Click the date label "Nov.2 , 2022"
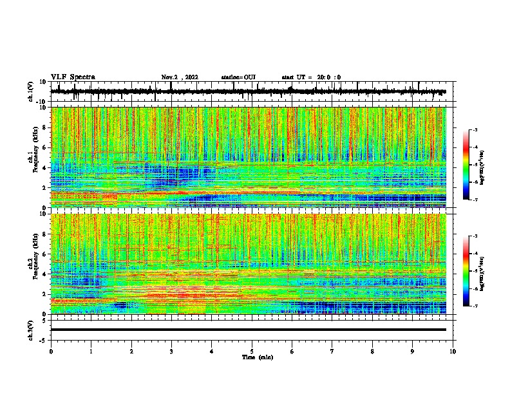The height and width of the screenshot is (394, 510). click(x=180, y=77)
